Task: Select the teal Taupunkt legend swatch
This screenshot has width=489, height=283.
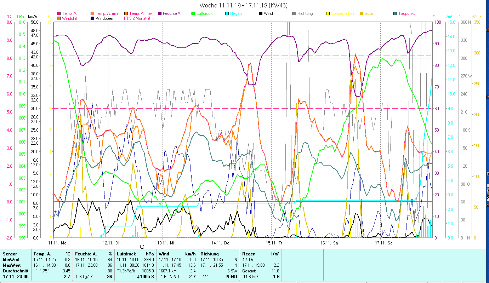Action: 395,13
